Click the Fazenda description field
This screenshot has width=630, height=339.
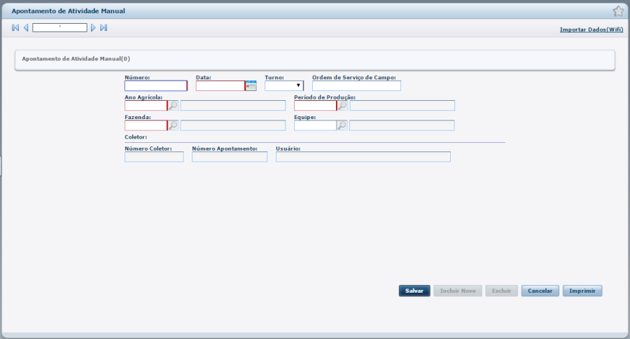pos(233,125)
